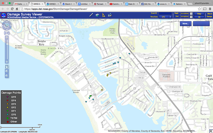Click the browser forward arrow
This screenshot has width=213, height=133.
pos(8,9)
